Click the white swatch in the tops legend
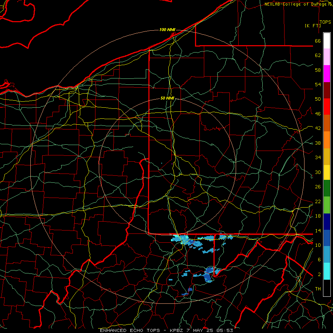 [x=327, y=41]
